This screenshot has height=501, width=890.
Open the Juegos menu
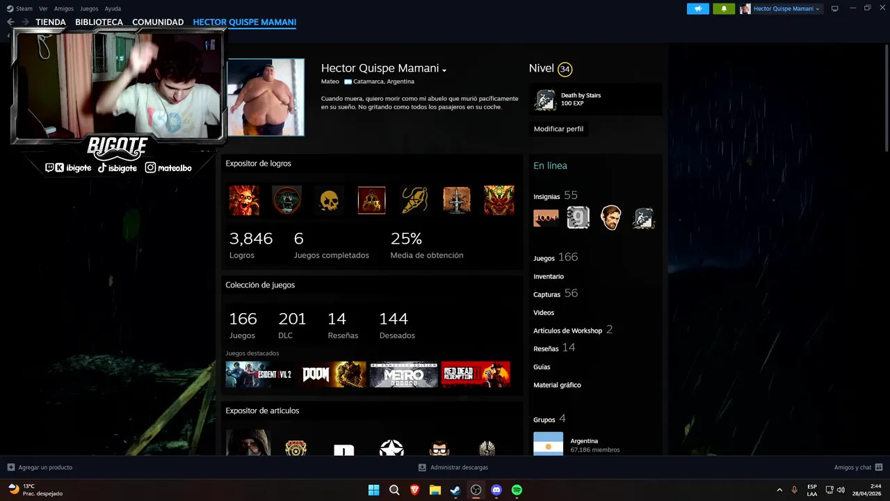[x=89, y=8]
